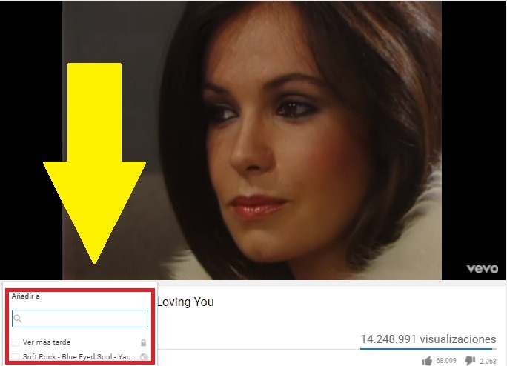Click the magnifying glass in playlist search

18,319
